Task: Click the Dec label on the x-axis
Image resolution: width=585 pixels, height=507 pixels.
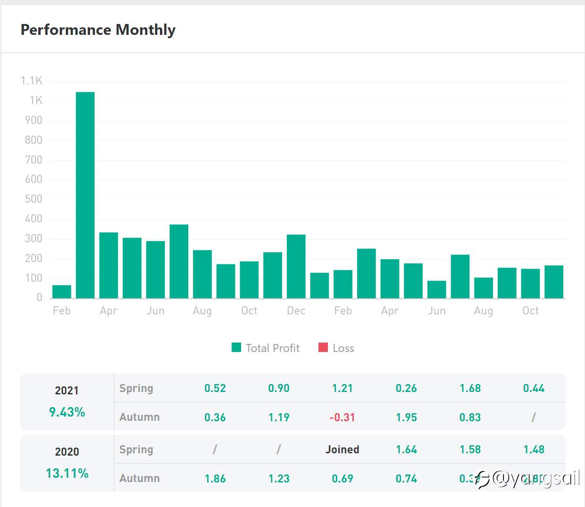Action: [x=296, y=311]
